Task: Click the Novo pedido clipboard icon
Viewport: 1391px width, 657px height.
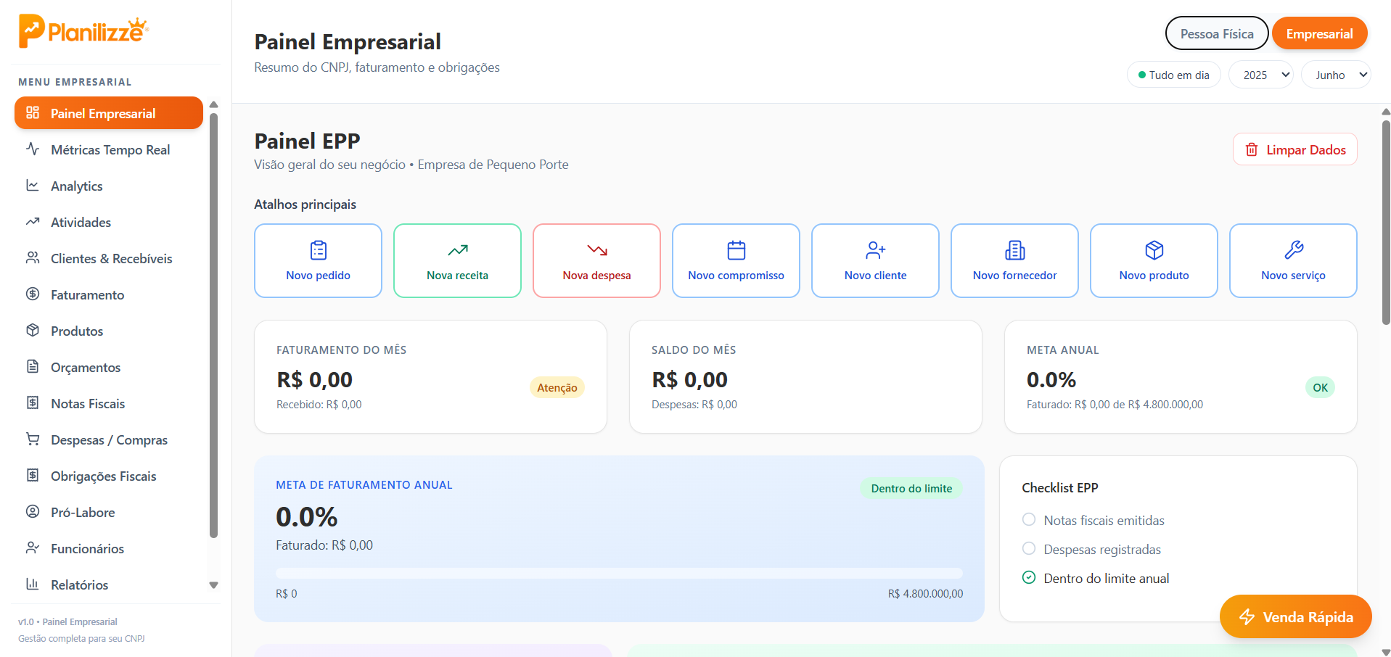Action: [x=318, y=250]
